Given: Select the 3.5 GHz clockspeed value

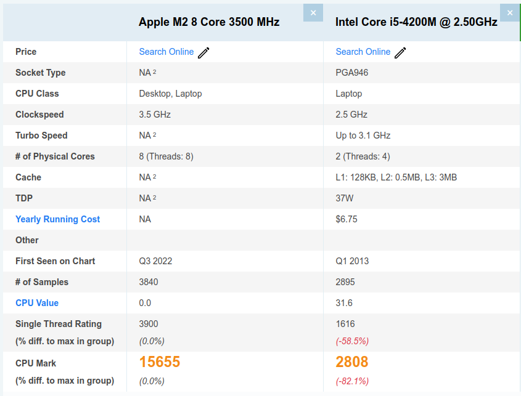Looking at the screenshot, I should pyautogui.click(x=155, y=115).
